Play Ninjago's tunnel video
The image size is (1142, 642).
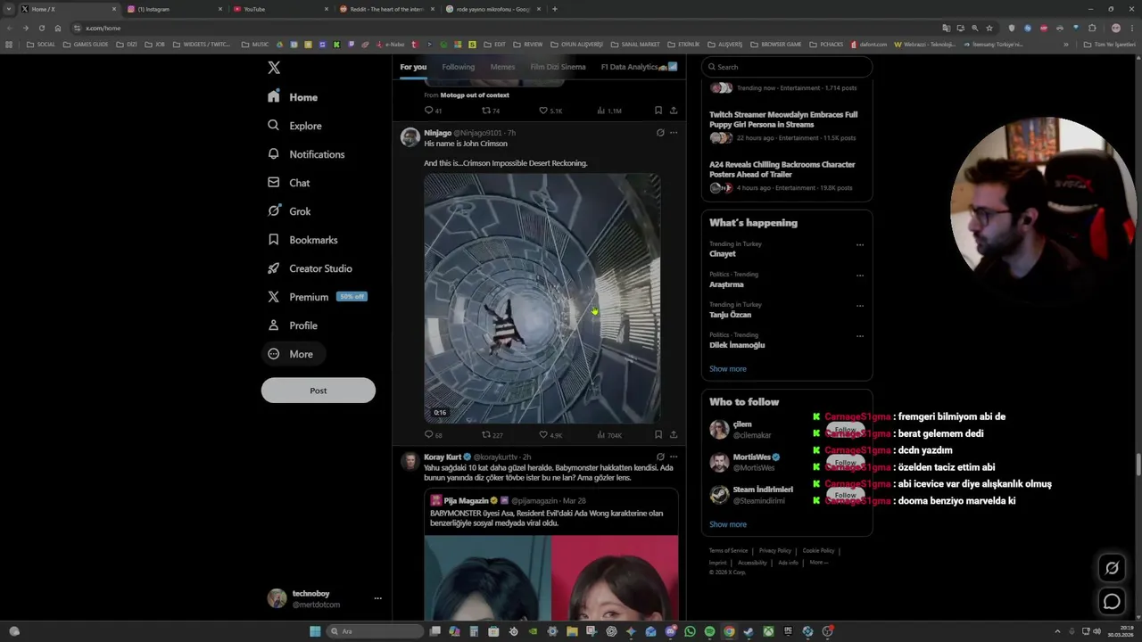[542, 298]
